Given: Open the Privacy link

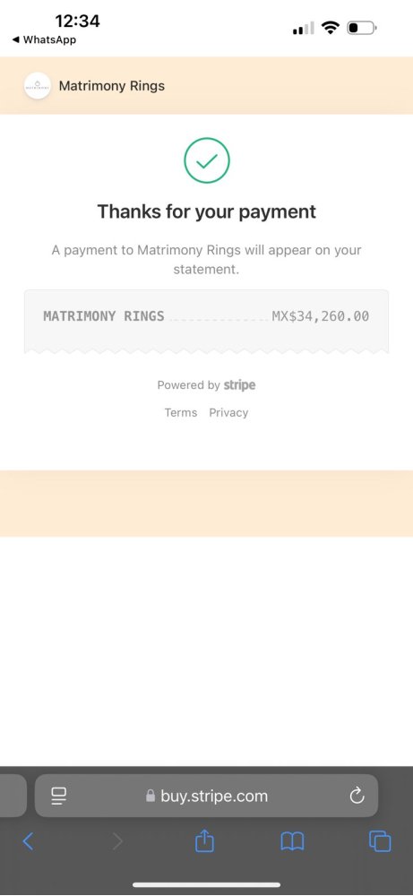Looking at the screenshot, I should point(228,412).
